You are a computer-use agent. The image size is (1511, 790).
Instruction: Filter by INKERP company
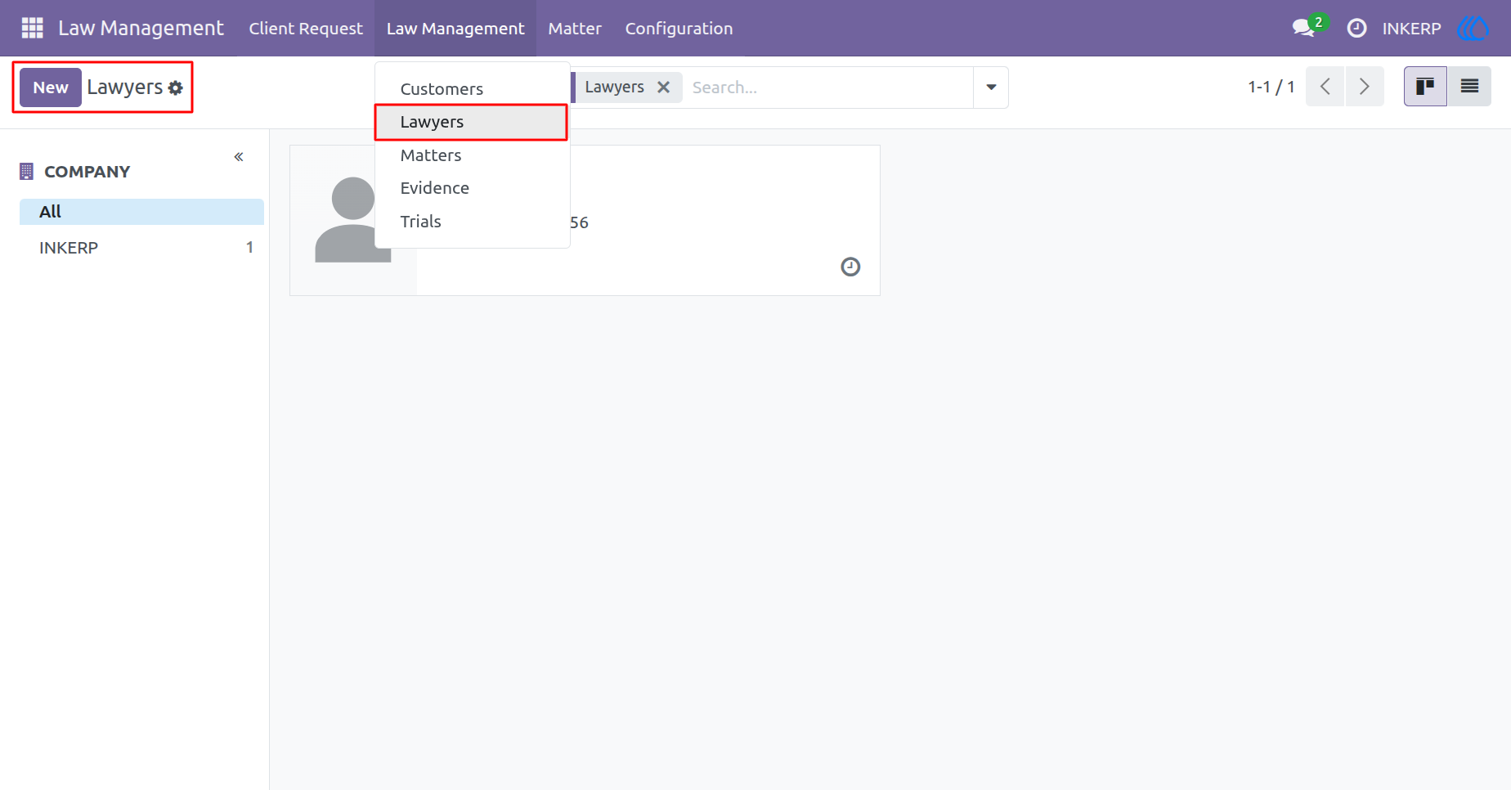tap(141, 248)
